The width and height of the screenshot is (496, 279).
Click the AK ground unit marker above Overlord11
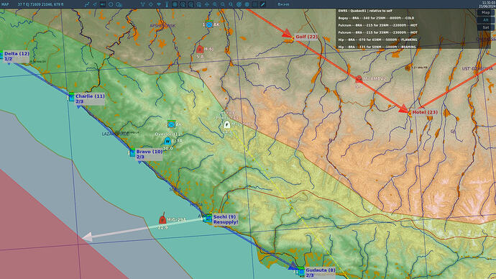172,124
